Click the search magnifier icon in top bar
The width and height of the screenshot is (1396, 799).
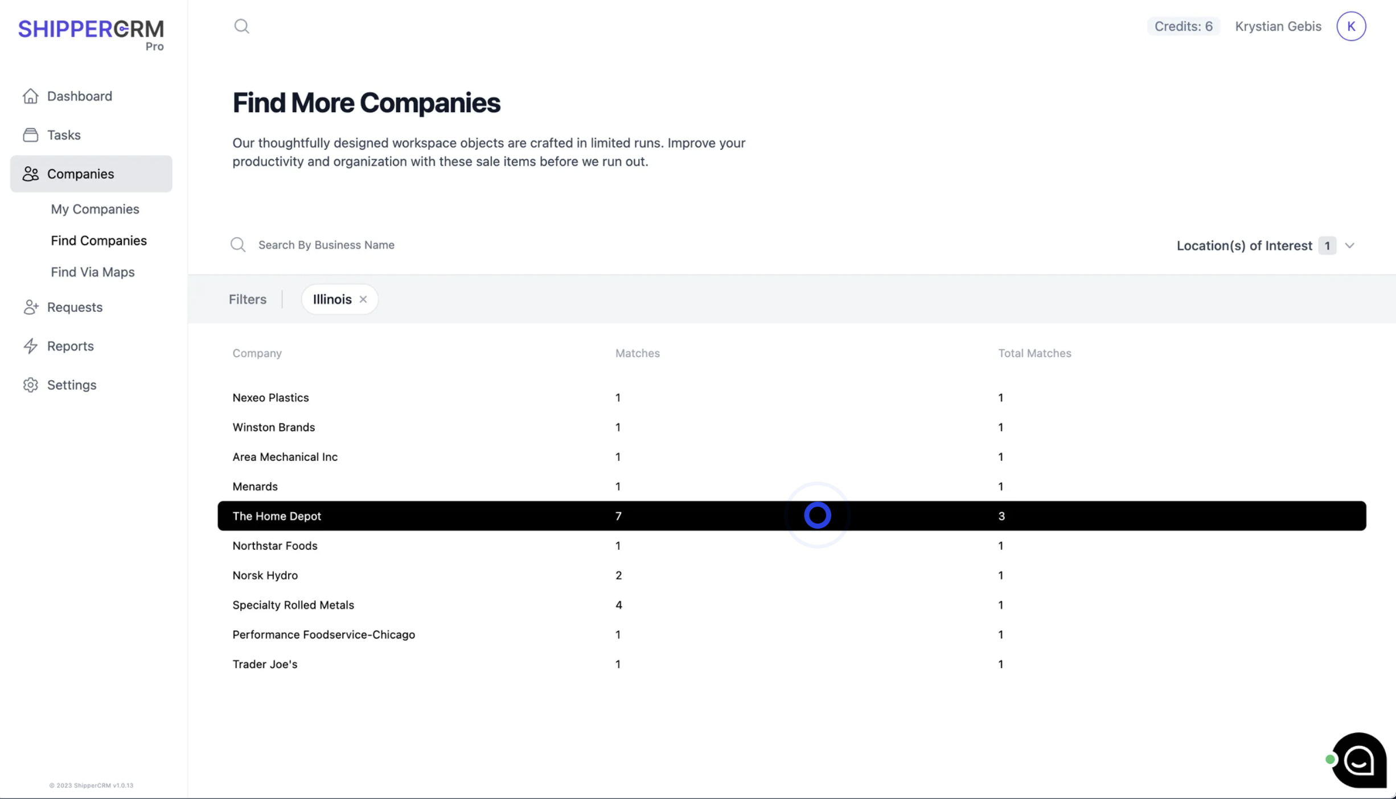pos(241,26)
